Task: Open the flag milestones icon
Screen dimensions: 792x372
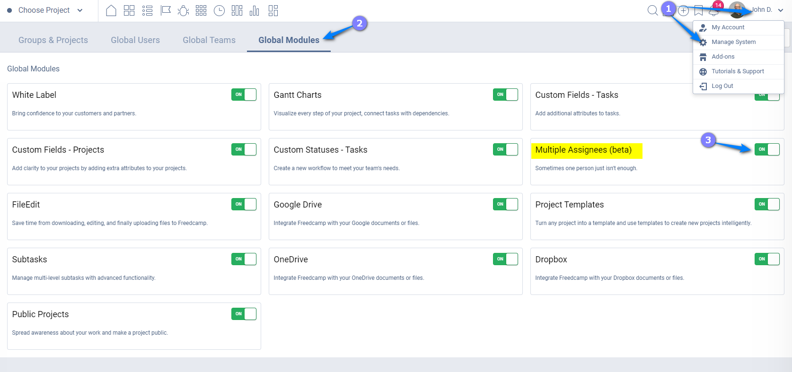Action: click(x=166, y=10)
